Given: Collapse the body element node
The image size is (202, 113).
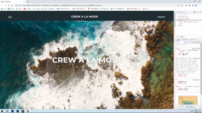Looking at the screenshot, I should point(178,20).
